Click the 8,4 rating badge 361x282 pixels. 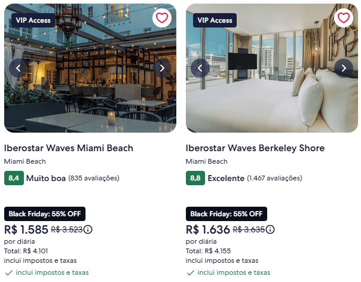point(14,178)
